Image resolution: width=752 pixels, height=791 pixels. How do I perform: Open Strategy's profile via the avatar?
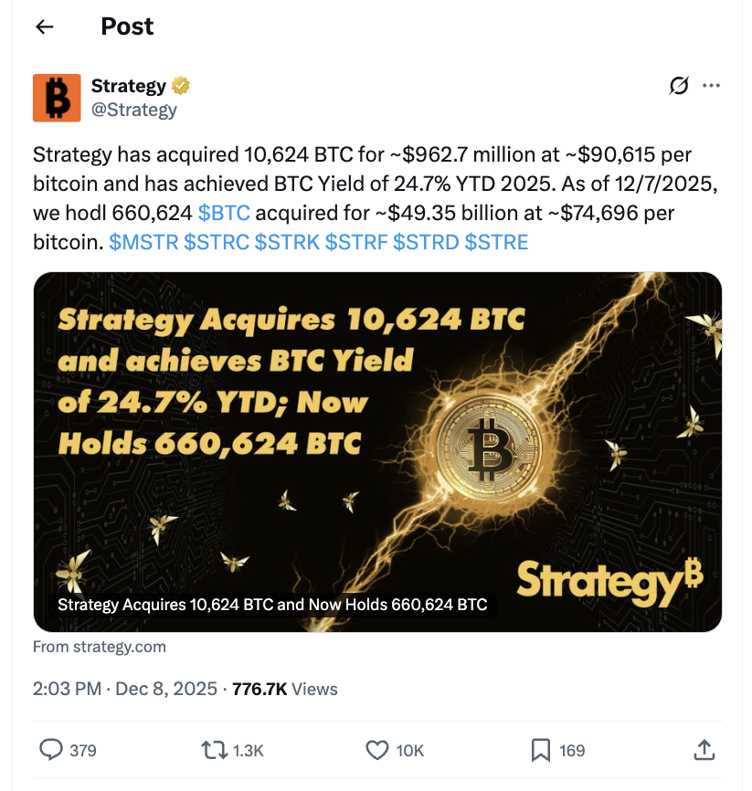click(57, 97)
